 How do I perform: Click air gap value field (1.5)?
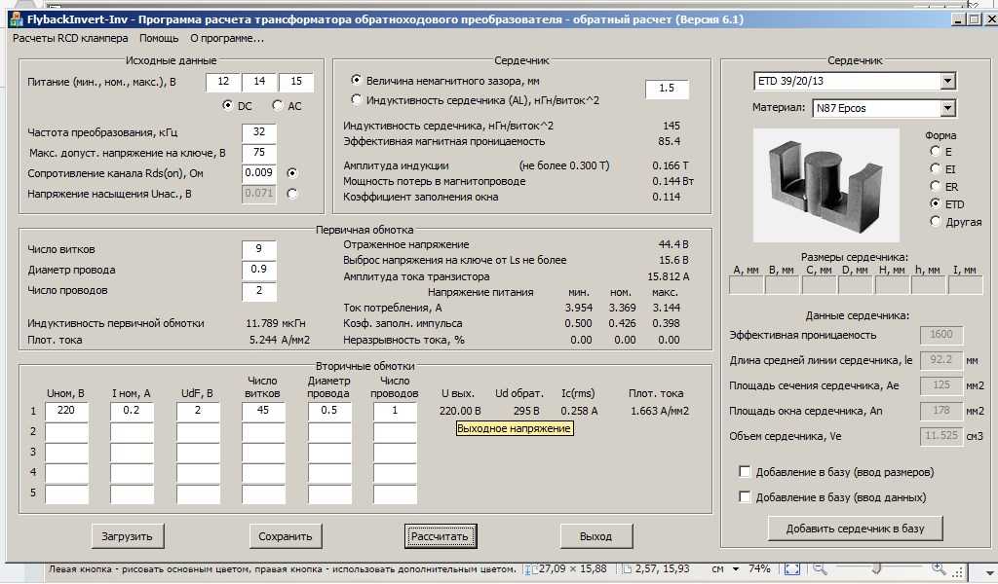[667, 89]
